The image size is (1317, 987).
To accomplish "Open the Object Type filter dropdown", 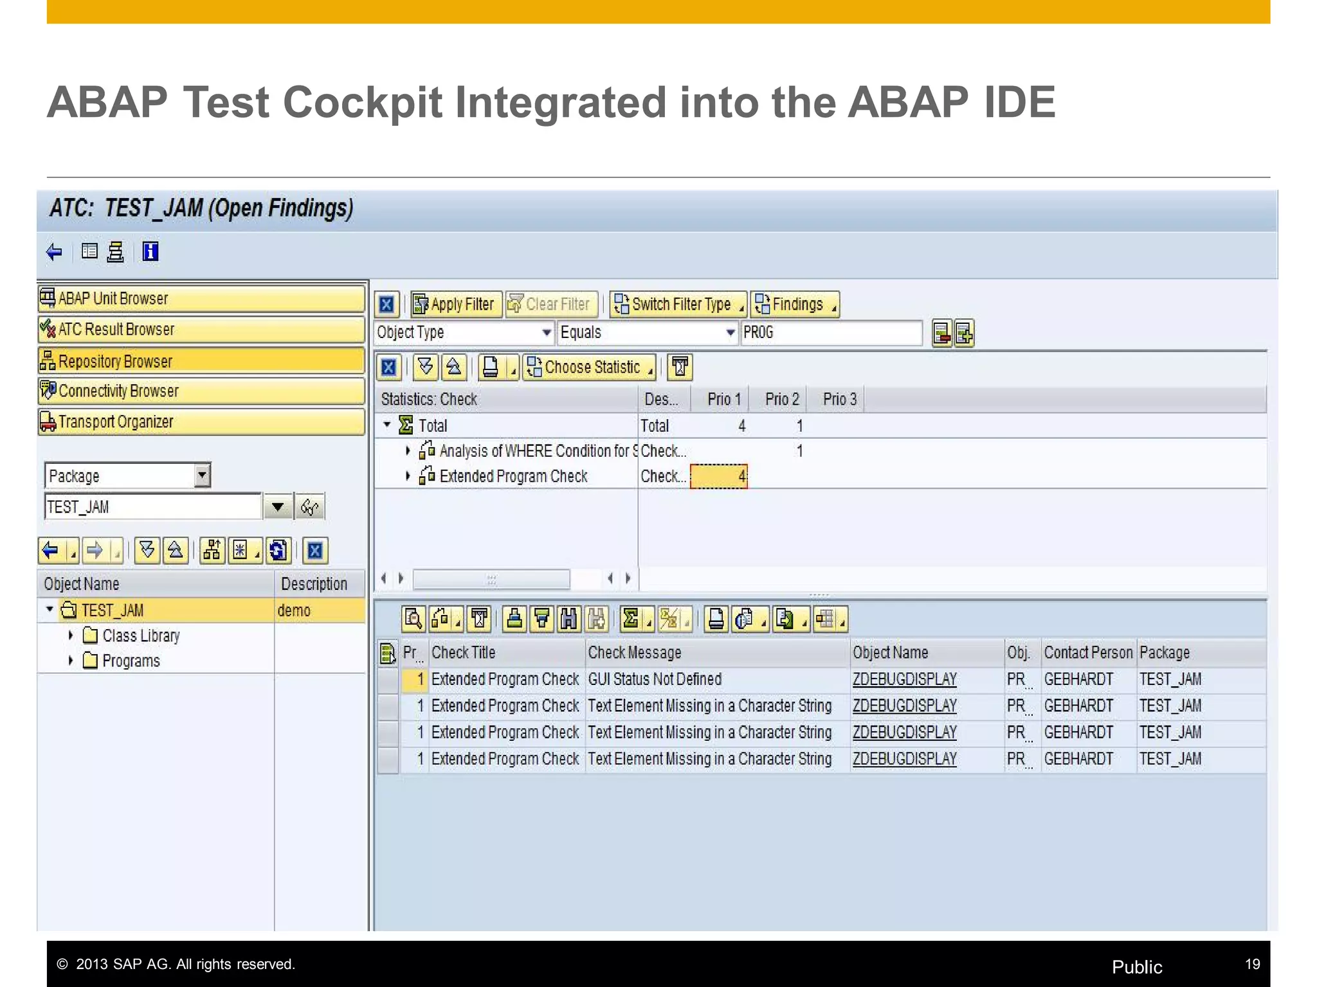I will [547, 332].
